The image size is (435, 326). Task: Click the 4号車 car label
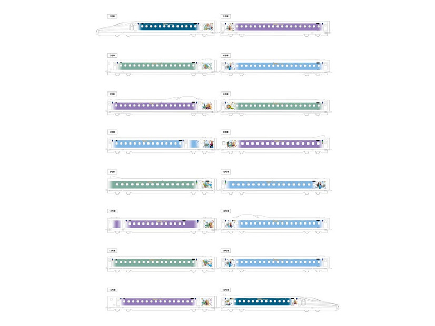(x=225, y=55)
